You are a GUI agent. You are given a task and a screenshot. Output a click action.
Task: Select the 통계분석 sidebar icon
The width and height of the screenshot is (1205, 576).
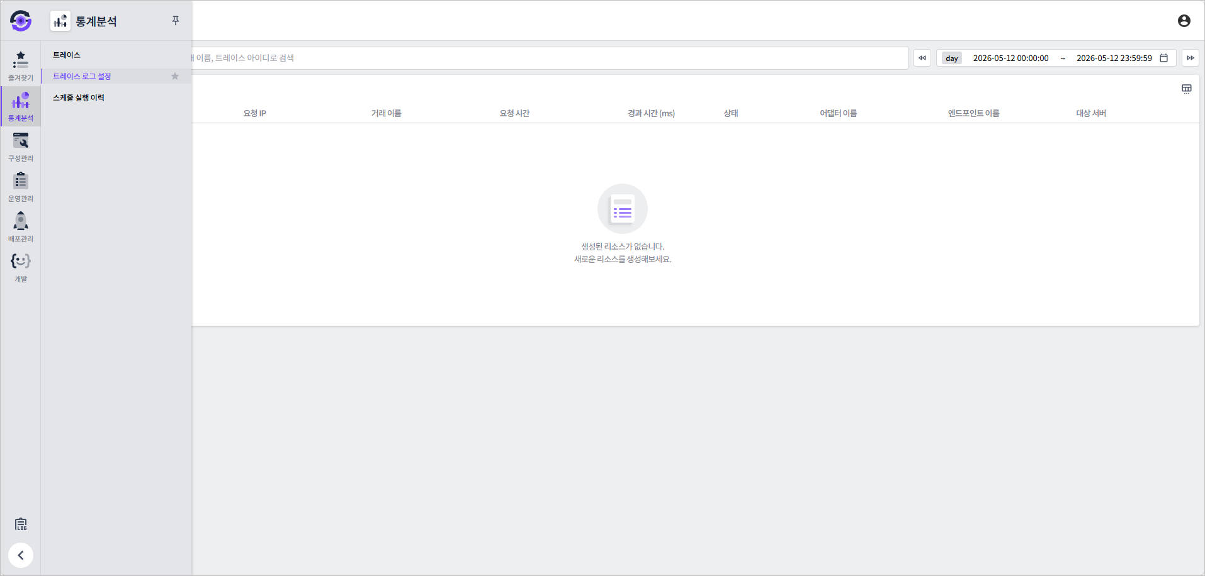point(21,106)
